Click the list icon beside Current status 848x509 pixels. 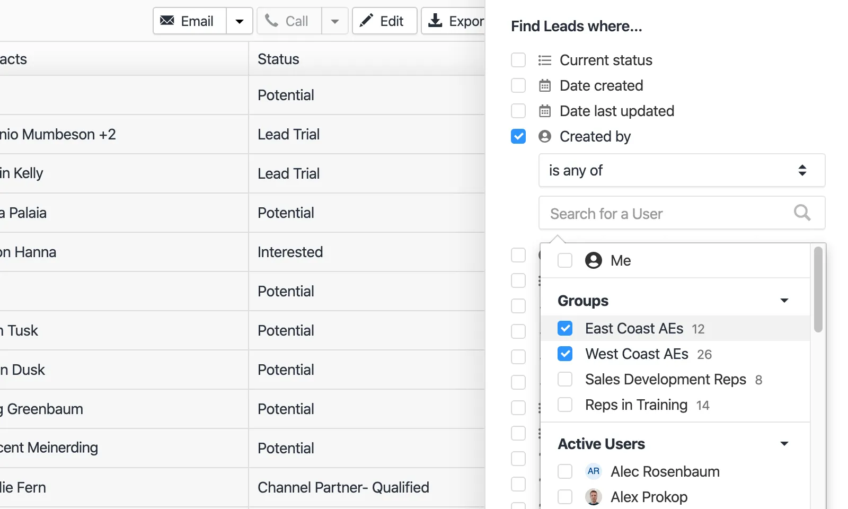point(544,60)
